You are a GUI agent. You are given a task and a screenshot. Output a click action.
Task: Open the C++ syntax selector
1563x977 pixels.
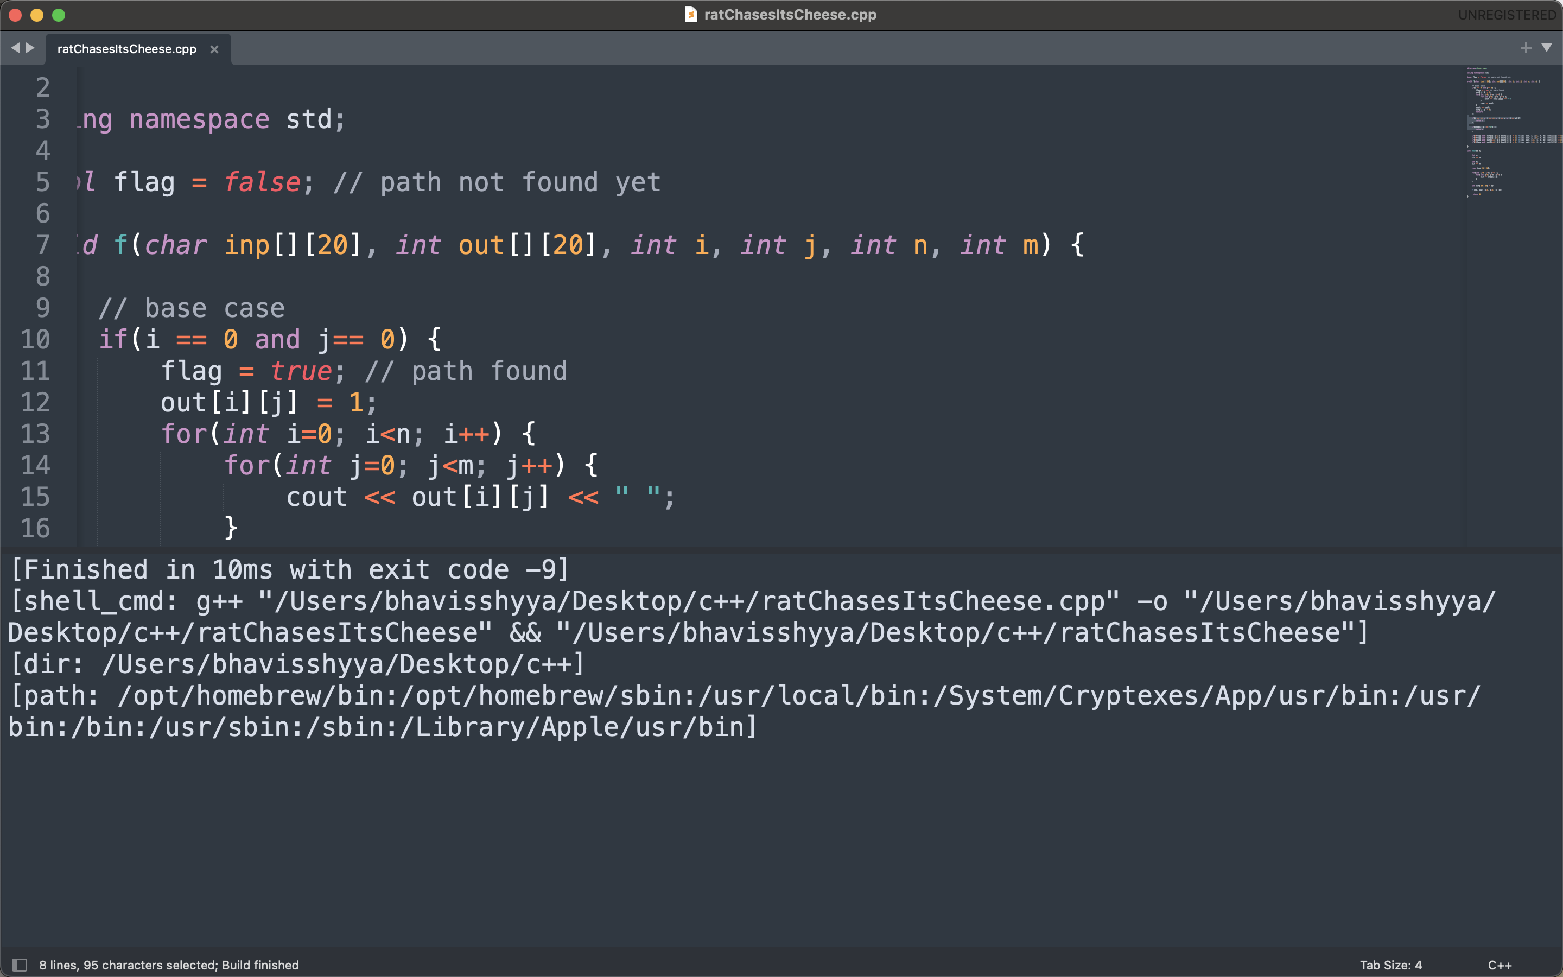(1499, 965)
